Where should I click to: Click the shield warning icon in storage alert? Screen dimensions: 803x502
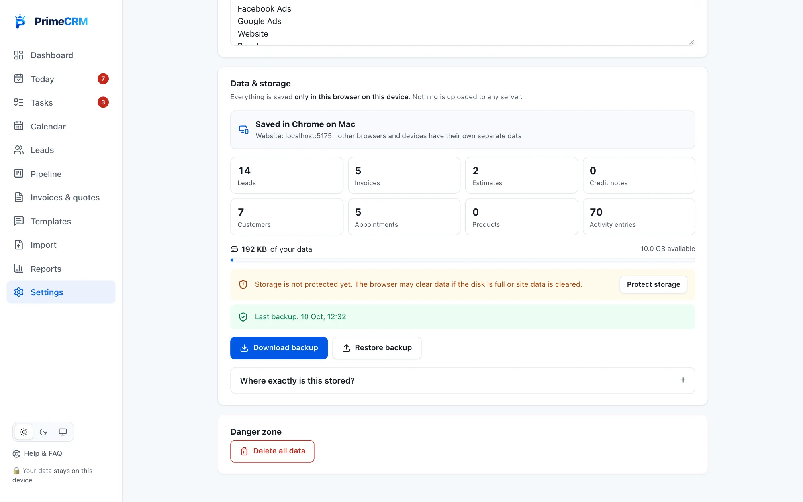click(x=243, y=284)
